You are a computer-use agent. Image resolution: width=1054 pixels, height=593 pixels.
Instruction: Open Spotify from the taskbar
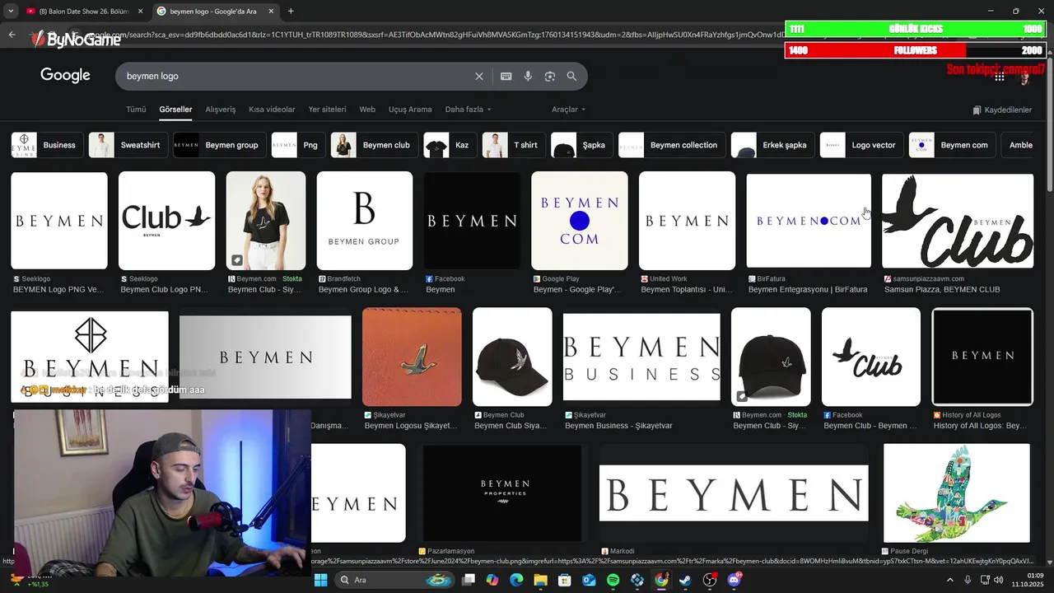click(613, 580)
